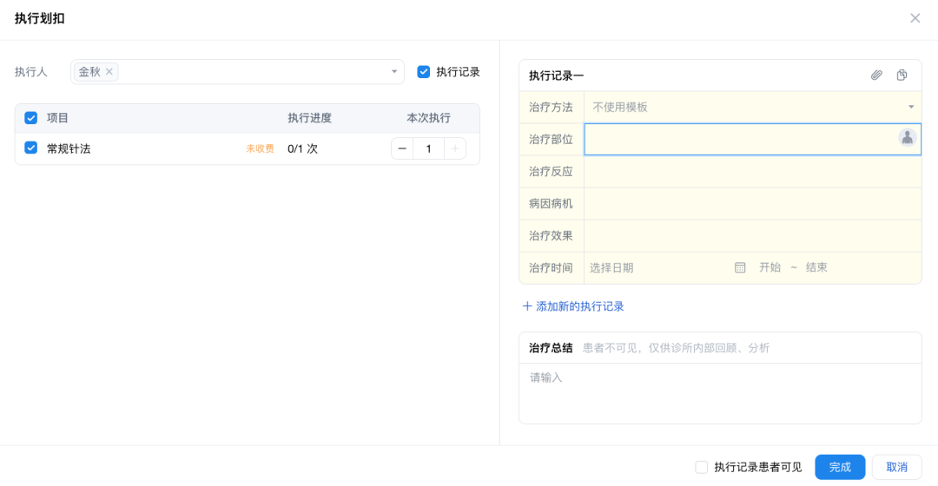Click the 治疗反应 input field
Screen dimensions: 938x486
[752, 172]
